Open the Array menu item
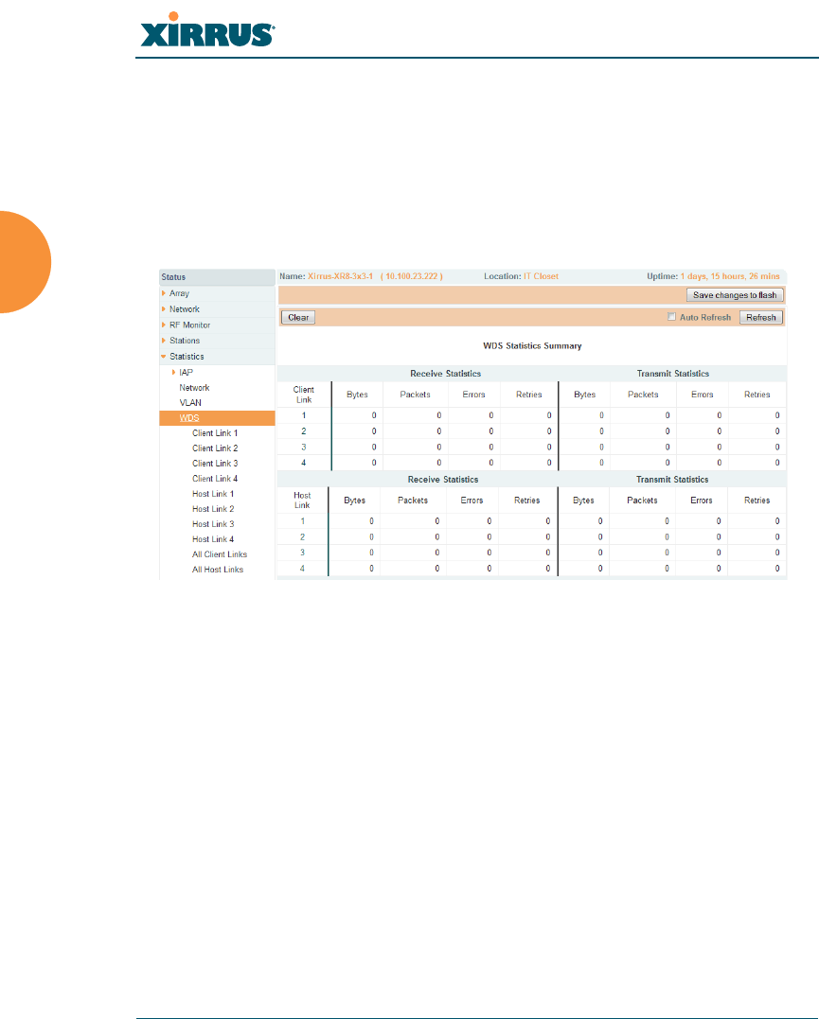Image resolution: width=819 pixels, height=1019 pixels. click(180, 293)
